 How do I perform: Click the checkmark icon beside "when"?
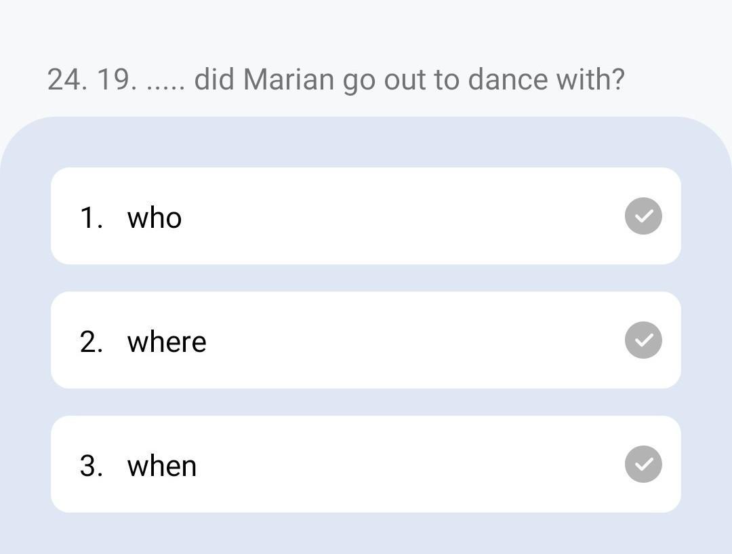pyautogui.click(x=643, y=464)
